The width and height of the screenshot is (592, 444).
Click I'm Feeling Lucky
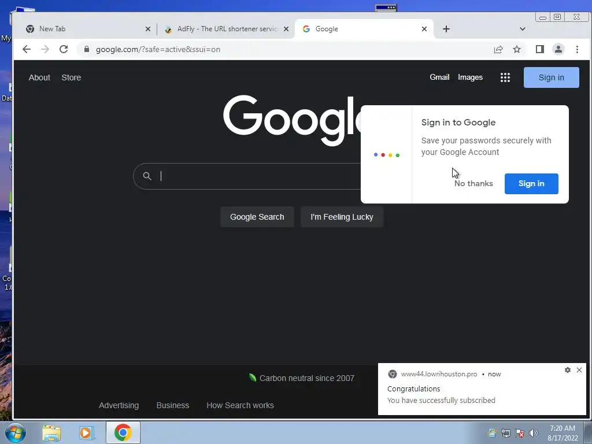tap(342, 217)
